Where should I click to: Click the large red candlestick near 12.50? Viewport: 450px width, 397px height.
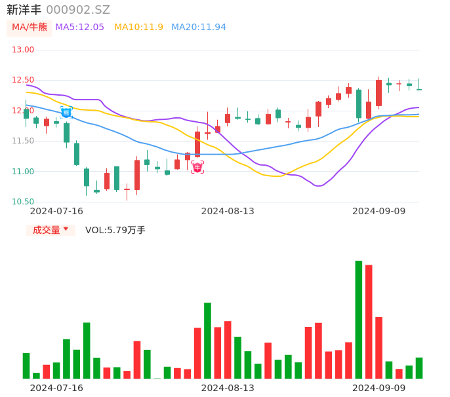pos(378,92)
